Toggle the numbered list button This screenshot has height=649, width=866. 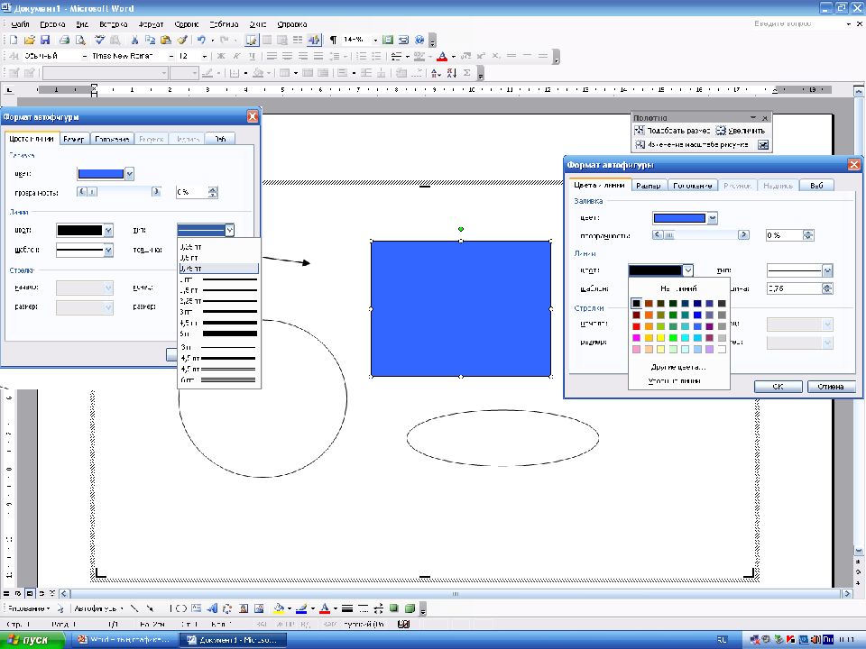(361, 56)
